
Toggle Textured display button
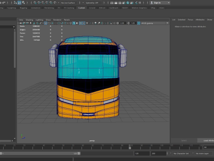point(84,23)
